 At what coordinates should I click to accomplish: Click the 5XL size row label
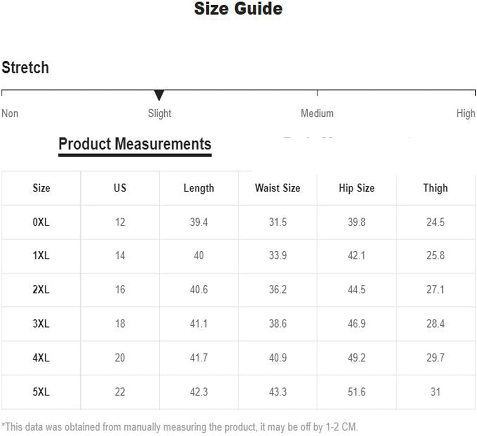tap(41, 392)
